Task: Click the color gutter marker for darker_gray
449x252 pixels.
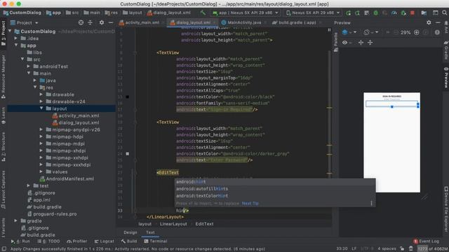Action: pos(128,154)
